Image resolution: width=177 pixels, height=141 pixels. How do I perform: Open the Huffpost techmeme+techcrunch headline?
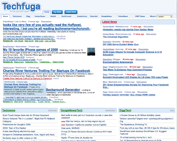tap(47, 27)
